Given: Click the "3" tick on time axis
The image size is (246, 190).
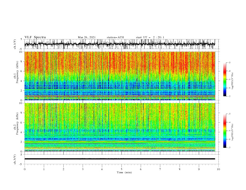Looking at the screenshot, I should pyautogui.click(x=83, y=169).
